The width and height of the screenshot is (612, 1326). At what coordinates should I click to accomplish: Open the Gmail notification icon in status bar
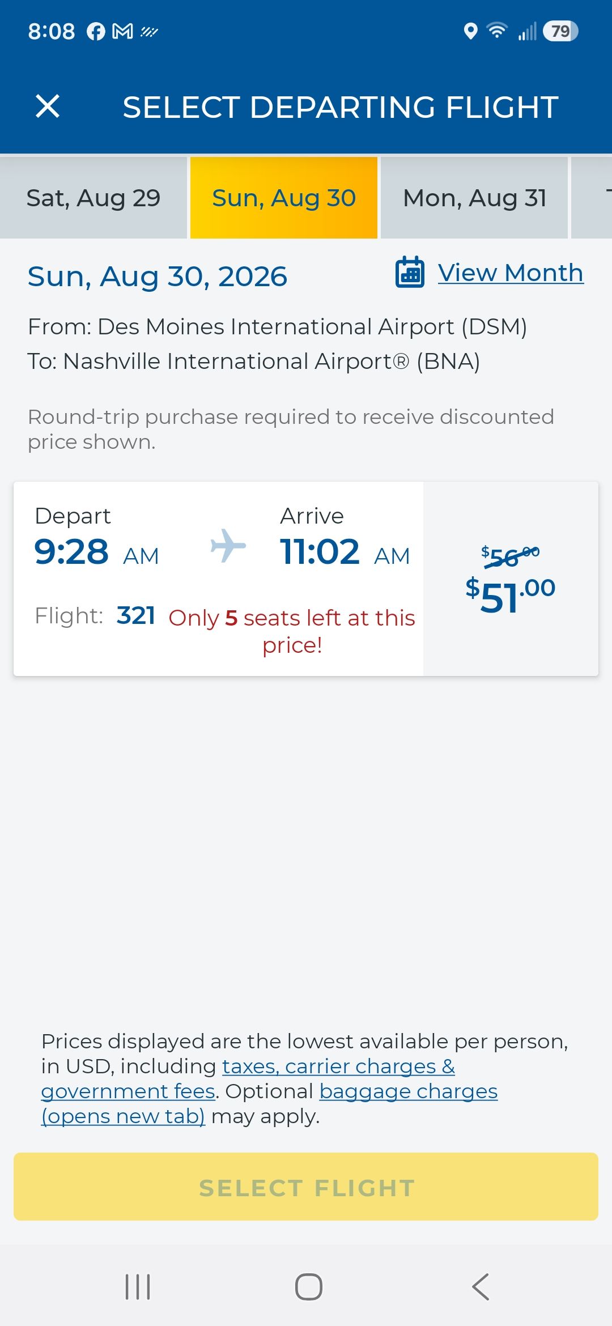pyautogui.click(x=123, y=31)
